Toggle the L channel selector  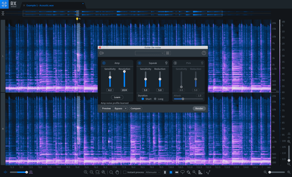3,56
